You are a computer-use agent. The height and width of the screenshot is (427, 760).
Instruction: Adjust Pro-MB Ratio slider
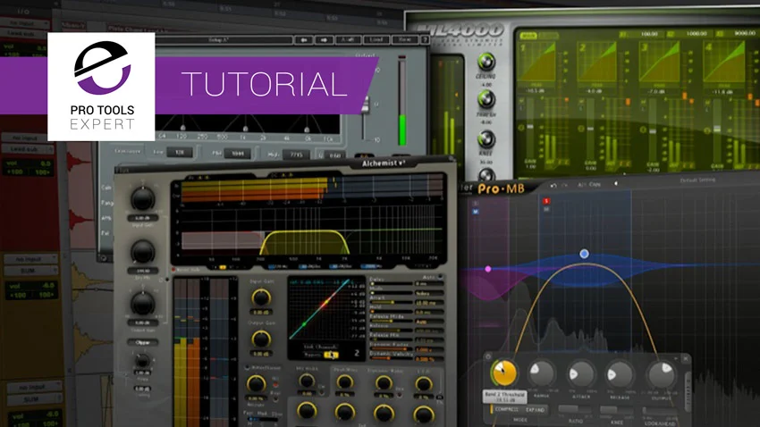575,410
